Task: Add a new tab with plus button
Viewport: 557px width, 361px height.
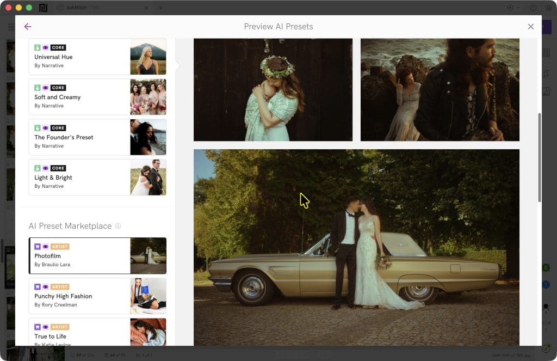Action: 160,8
